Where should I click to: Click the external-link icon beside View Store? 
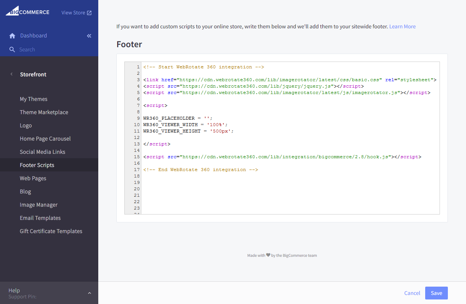click(x=89, y=13)
